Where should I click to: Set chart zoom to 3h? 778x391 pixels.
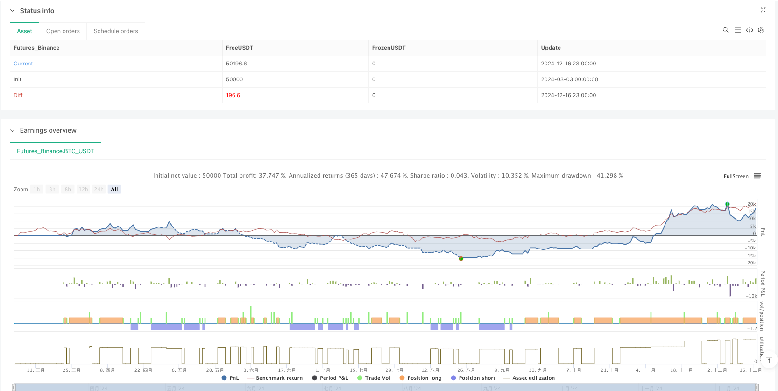pos(52,189)
